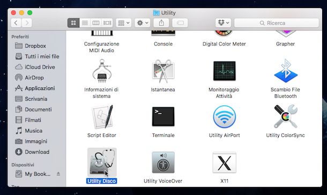Open Script Editor
This screenshot has width=327, height=195.
(102, 117)
